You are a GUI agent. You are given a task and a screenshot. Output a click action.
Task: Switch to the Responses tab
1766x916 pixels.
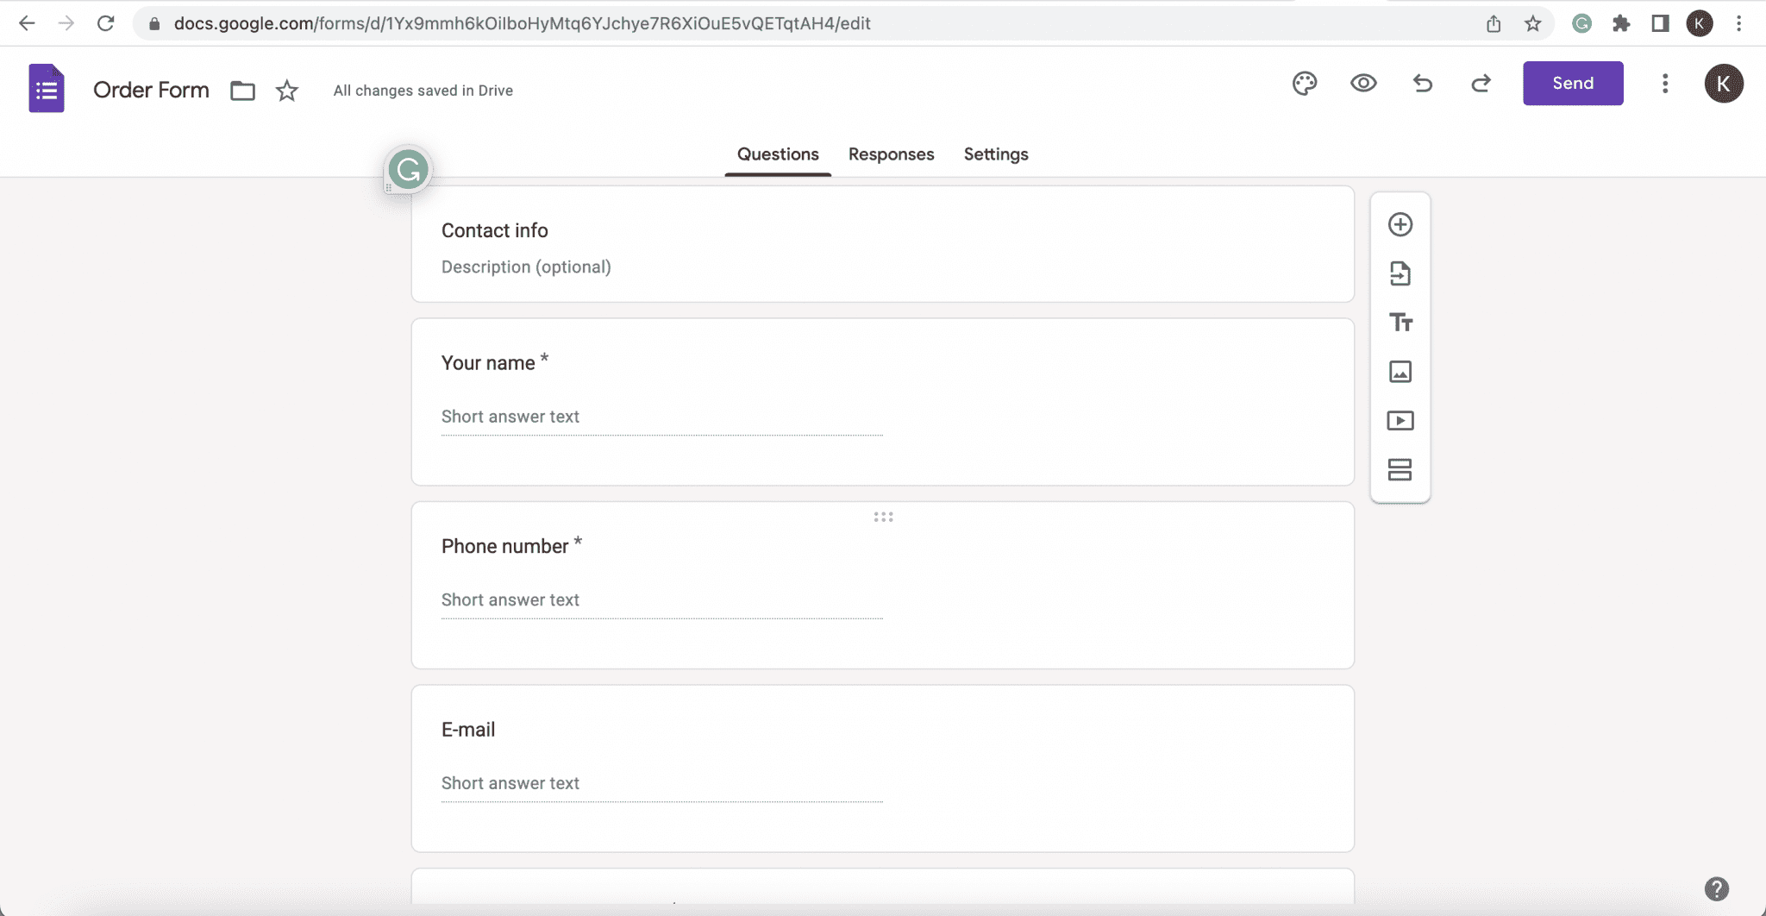(x=892, y=154)
